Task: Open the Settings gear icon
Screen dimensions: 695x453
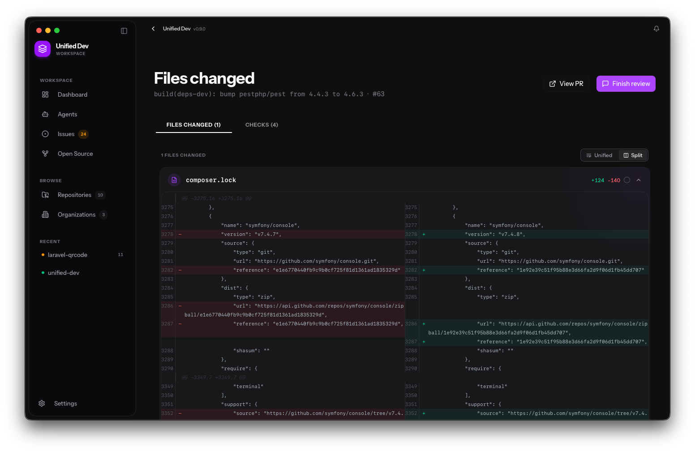Action: pos(42,403)
